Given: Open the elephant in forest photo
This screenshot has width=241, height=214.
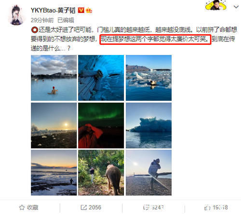Looking at the screenshot, I should [x=101, y=173].
